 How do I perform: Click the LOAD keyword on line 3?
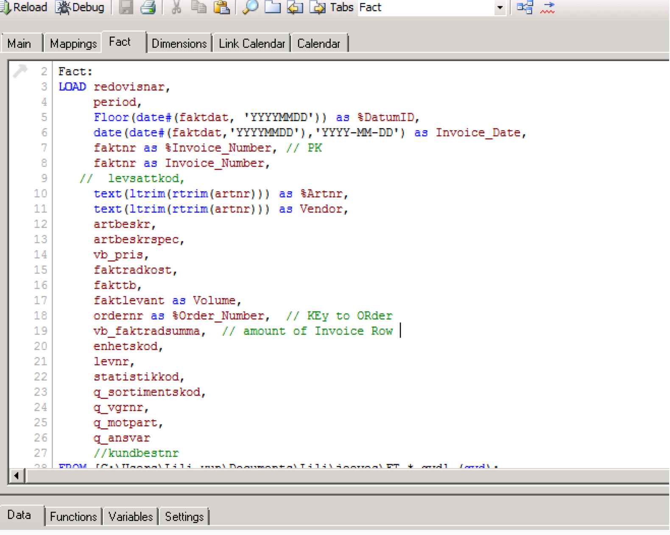73,87
